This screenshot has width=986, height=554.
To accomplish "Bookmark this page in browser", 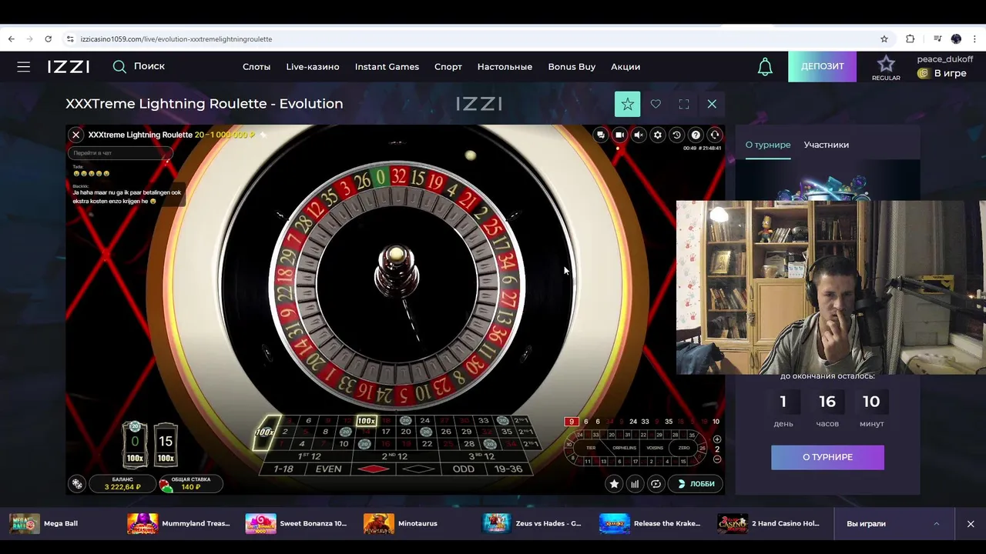I will (884, 38).
